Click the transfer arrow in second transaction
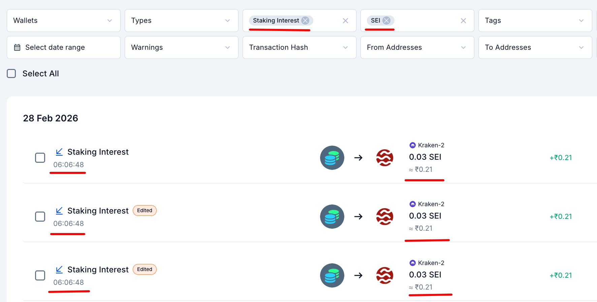The height and width of the screenshot is (302, 597). (358, 217)
